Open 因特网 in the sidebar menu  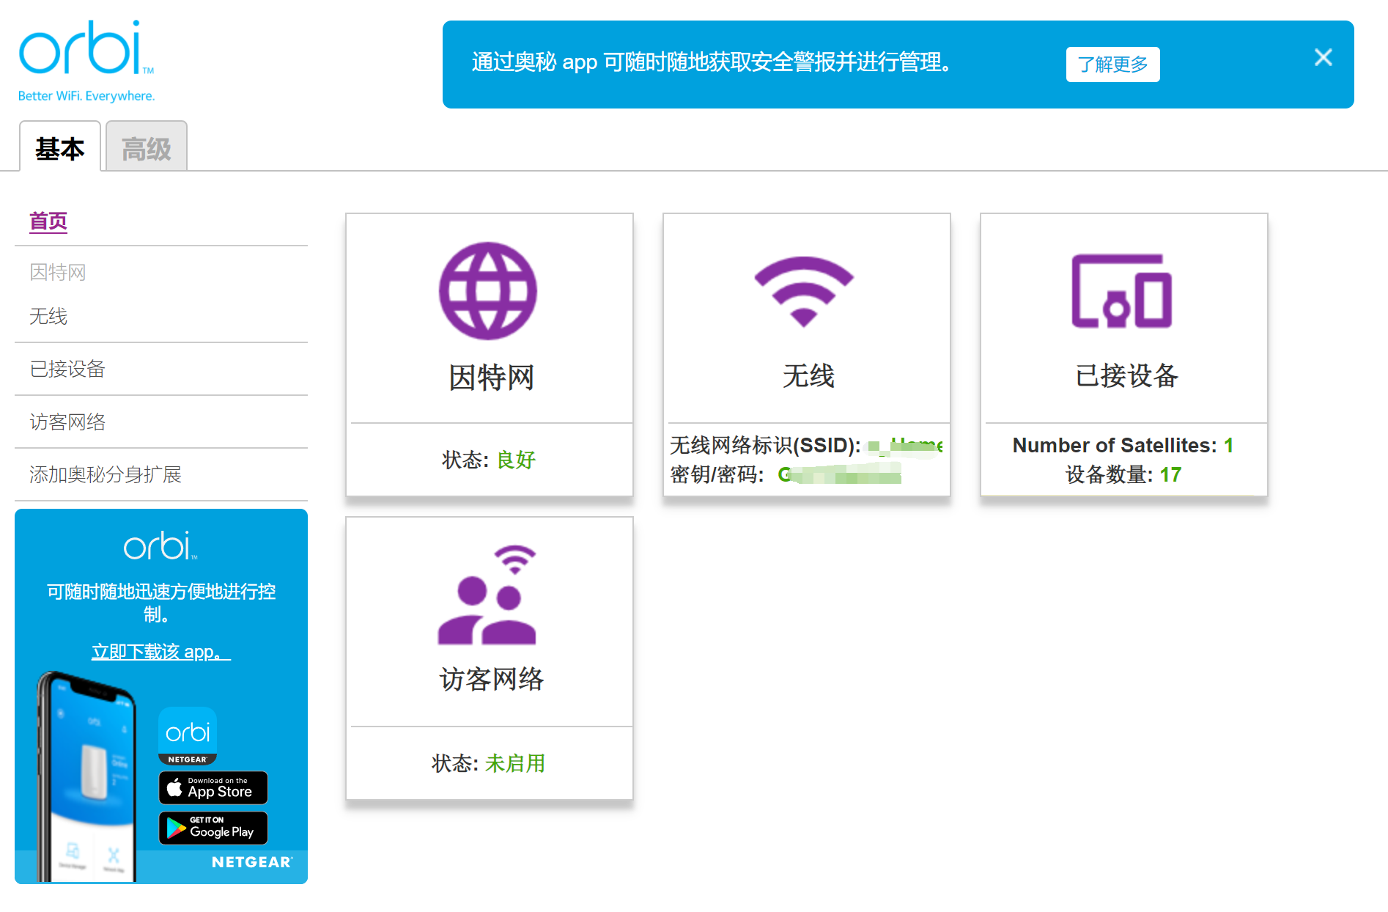tap(58, 273)
